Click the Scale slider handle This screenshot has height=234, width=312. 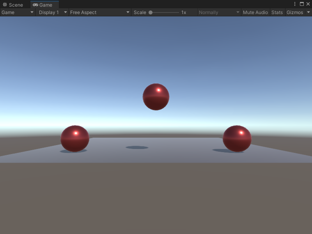pos(151,12)
